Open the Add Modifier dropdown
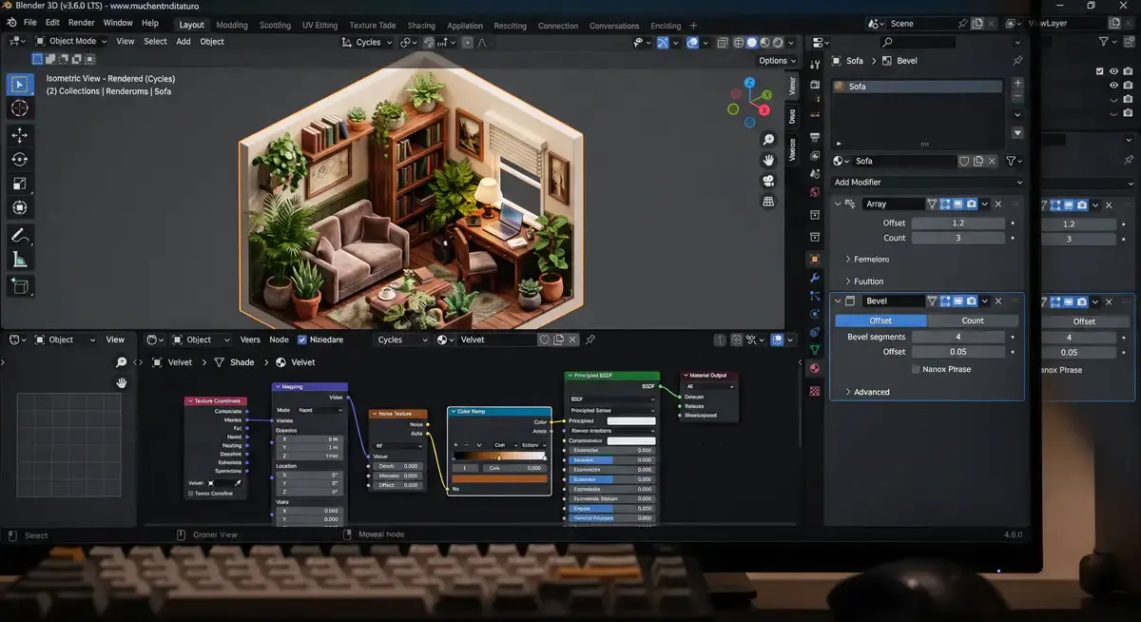 [x=927, y=182]
